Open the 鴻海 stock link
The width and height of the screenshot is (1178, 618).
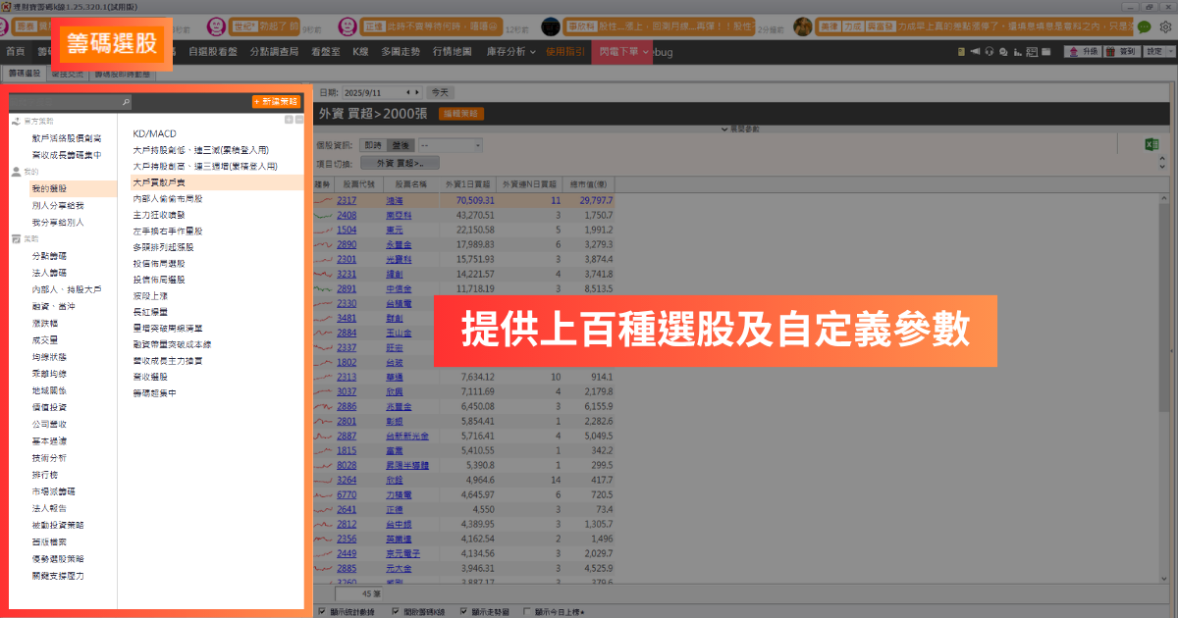coord(397,199)
